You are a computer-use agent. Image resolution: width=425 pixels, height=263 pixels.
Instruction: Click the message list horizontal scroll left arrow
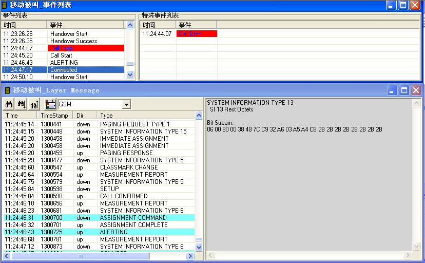pyautogui.click(x=7, y=256)
